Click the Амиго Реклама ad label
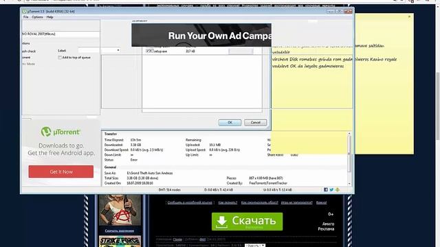This screenshot has height=247, width=440. coord(326,226)
